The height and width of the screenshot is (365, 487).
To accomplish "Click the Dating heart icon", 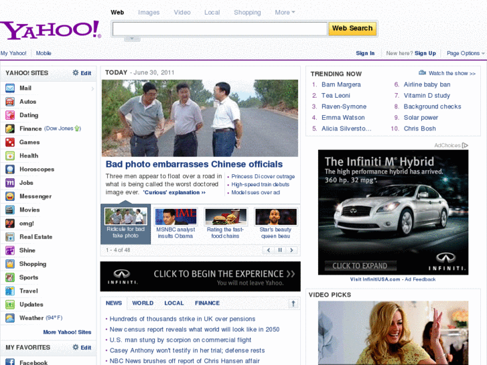I will coord(10,115).
